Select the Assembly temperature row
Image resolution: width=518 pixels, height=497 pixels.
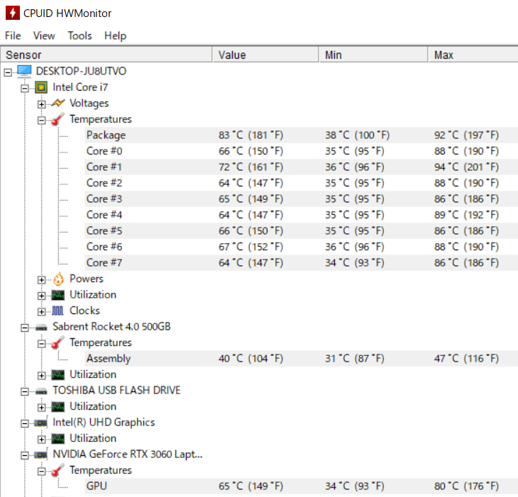pos(302,359)
